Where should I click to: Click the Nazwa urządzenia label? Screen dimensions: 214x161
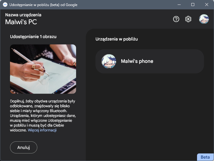pos(23,15)
